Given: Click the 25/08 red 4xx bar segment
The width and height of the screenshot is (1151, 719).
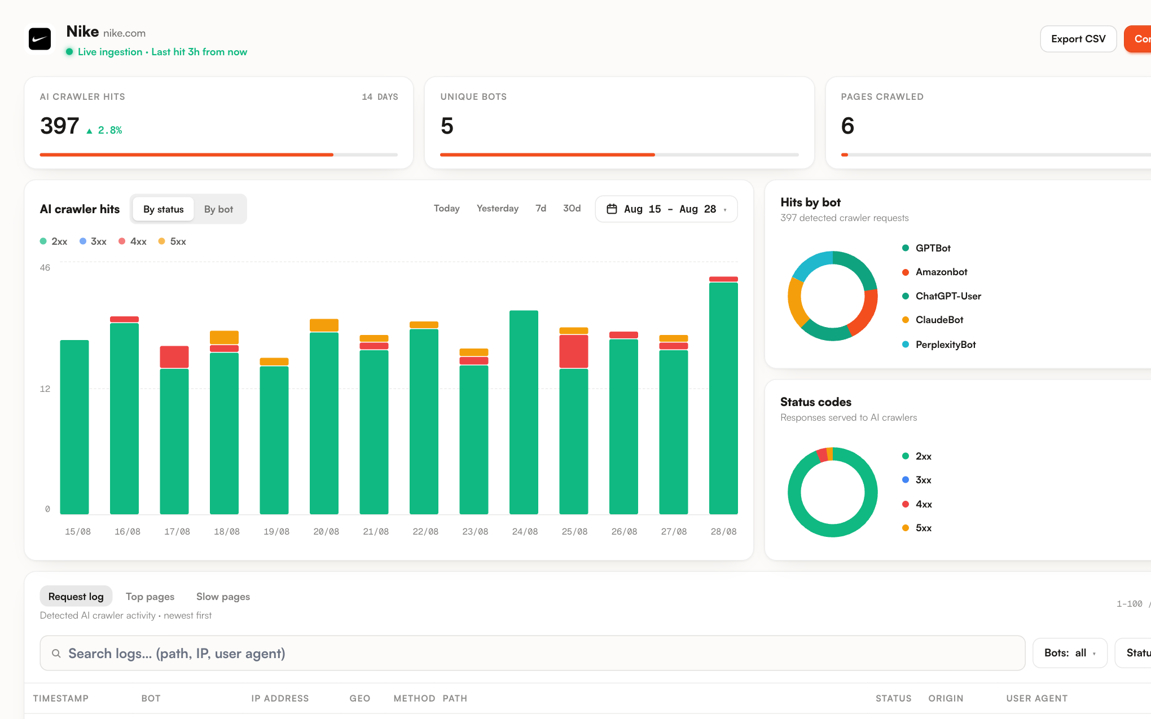Looking at the screenshot, I should (574, 351).
